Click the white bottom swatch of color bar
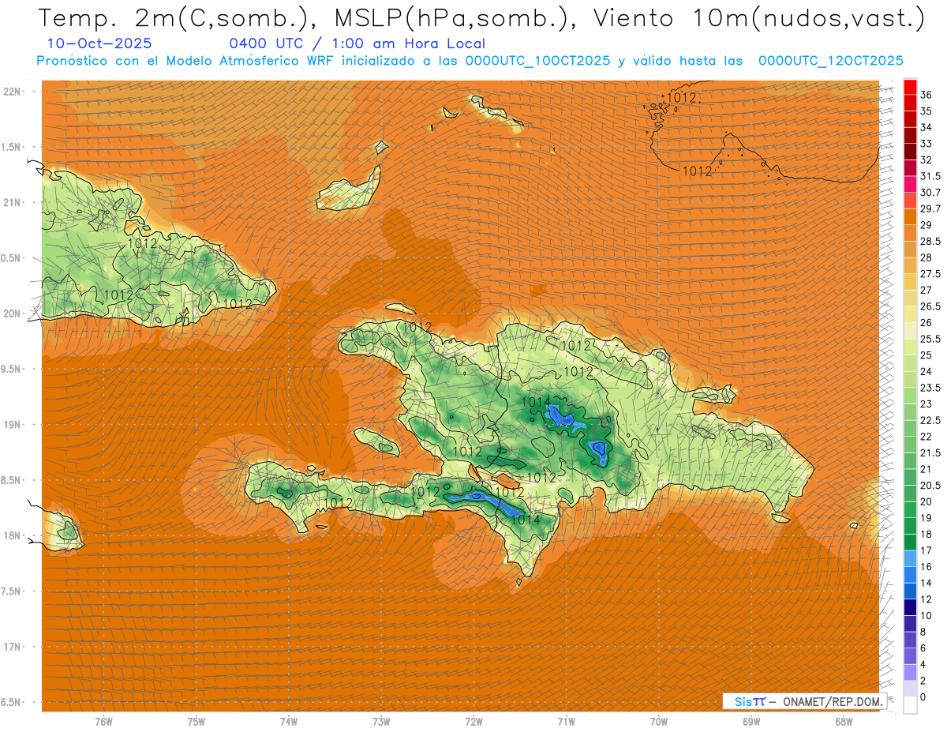 click(x=910, y=705)
